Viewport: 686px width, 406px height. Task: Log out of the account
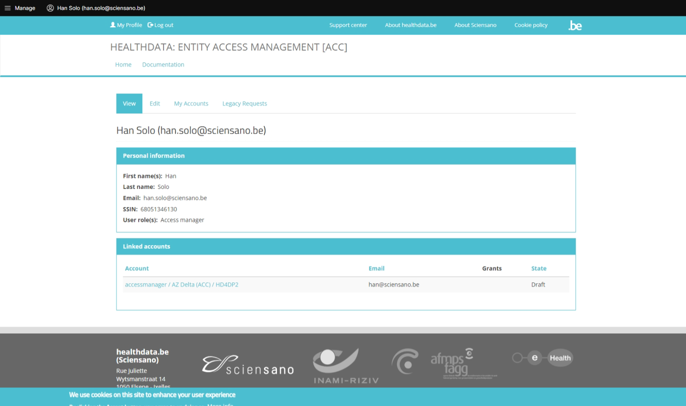(x=160, y=25)
